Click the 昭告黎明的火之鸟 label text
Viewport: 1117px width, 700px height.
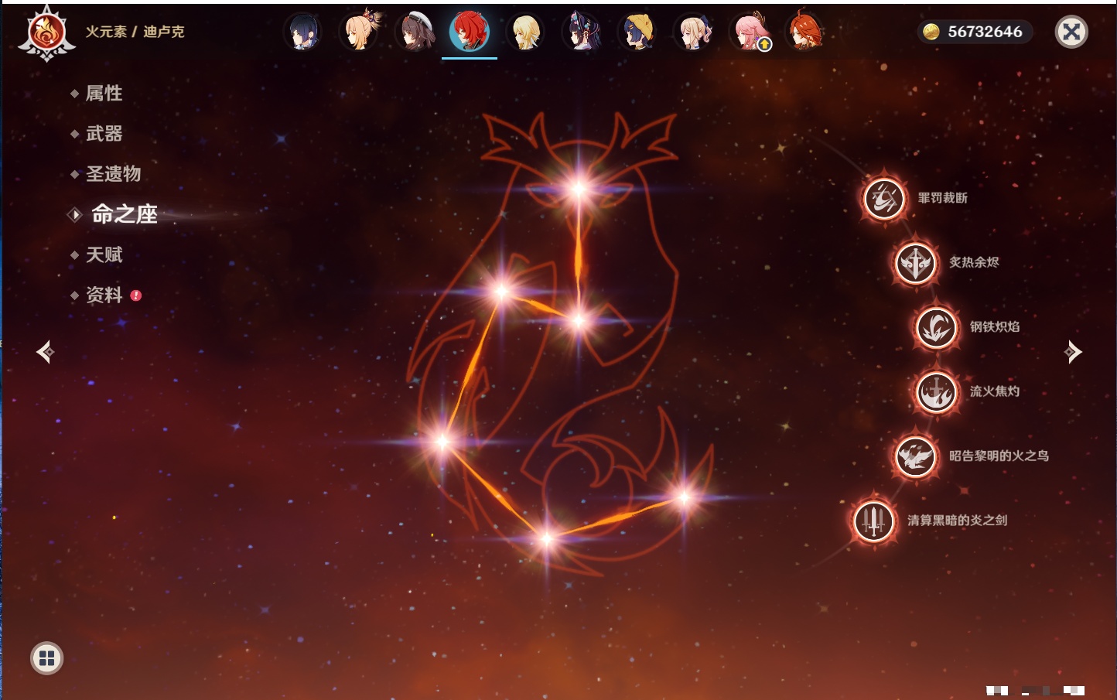[999, 456]
